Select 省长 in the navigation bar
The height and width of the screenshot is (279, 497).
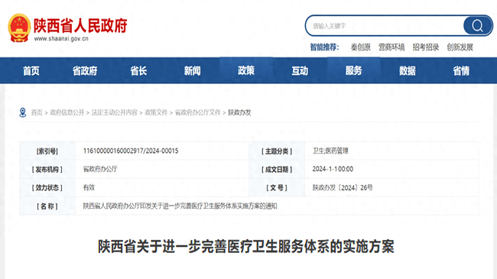(x=139, y=70)
